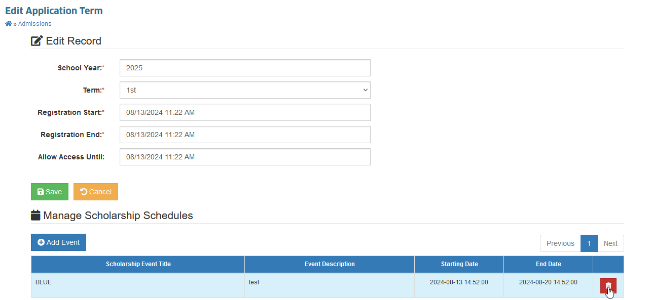This screenshot has width=651, height=300.
Task: Select the BLUE event title cell
Action: 138,285
